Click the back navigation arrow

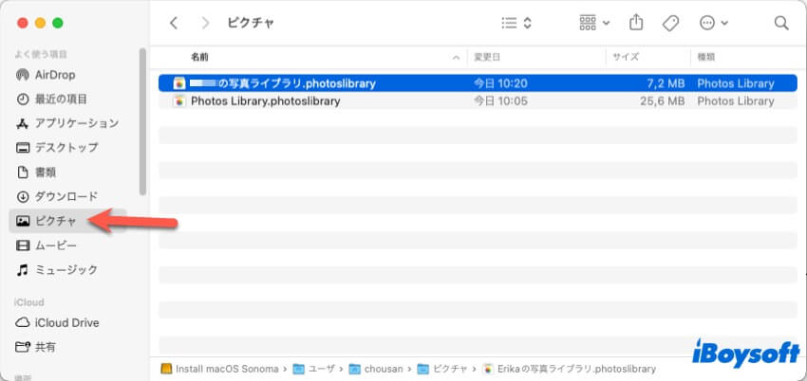click(173, 23)
